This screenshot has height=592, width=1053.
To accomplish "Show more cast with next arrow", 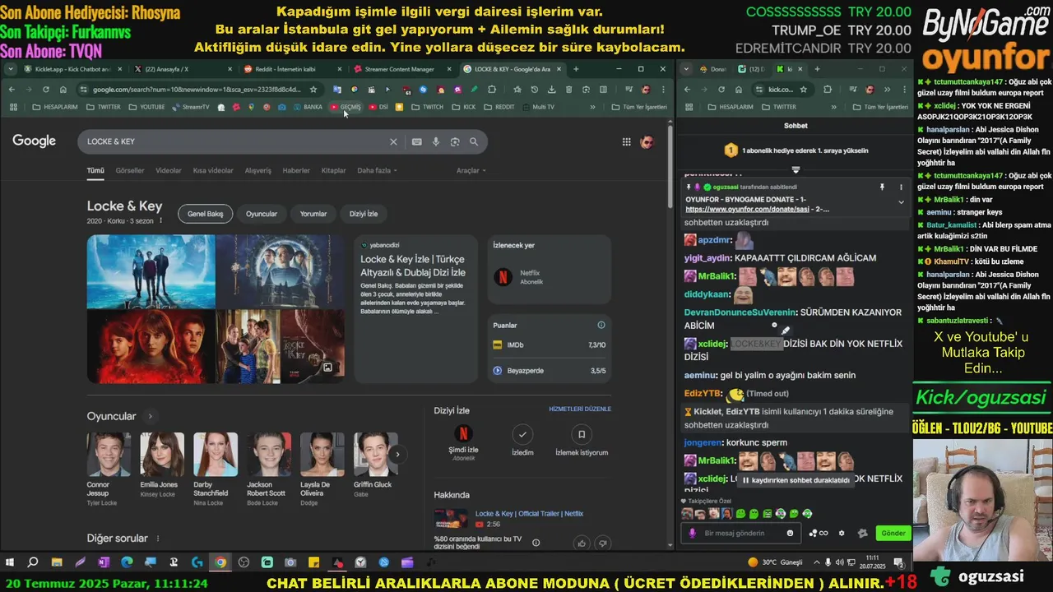I will click(x=397, y=454).
